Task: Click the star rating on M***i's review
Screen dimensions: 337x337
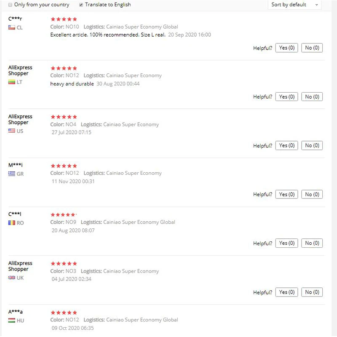Action: coord(64,166)
